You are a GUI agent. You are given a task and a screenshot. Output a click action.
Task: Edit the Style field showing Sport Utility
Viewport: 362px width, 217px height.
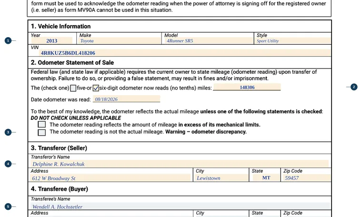pos(293,41)
